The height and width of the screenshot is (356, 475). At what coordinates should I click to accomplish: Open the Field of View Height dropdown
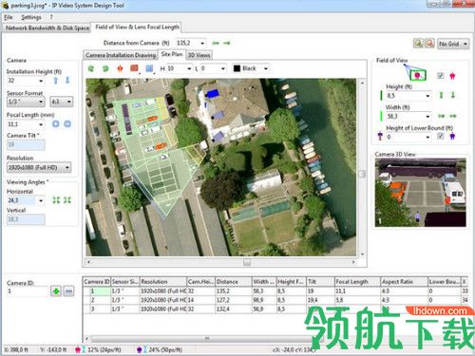pos(427,96)
